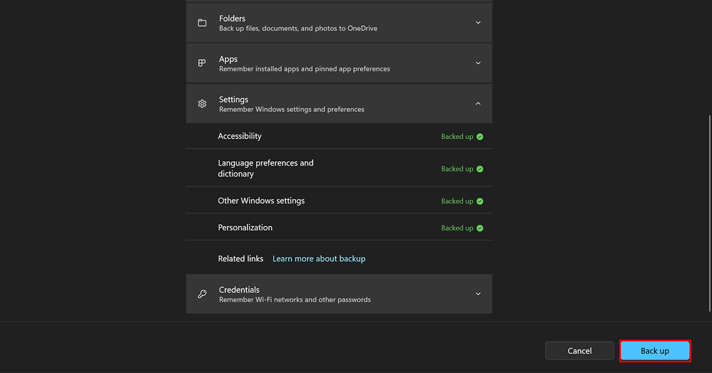Open Learn more about backup link
This screenshot has width=712, height=373.
pos(319,259)
